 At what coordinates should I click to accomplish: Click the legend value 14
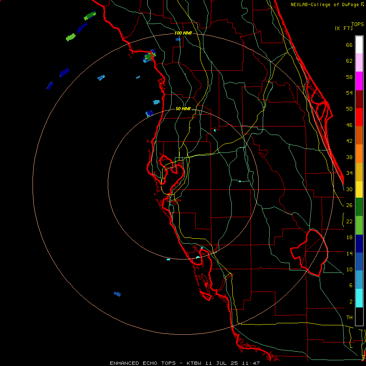[349, 253]
